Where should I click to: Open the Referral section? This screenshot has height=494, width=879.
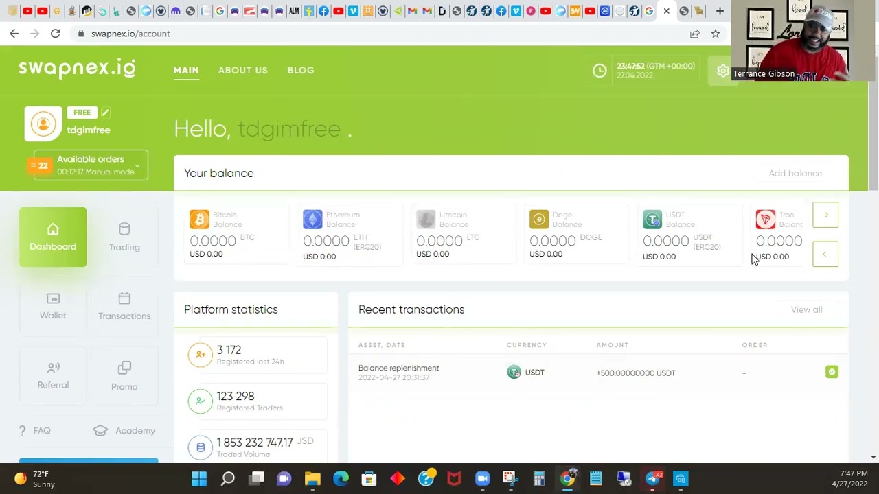coord(53,375)
